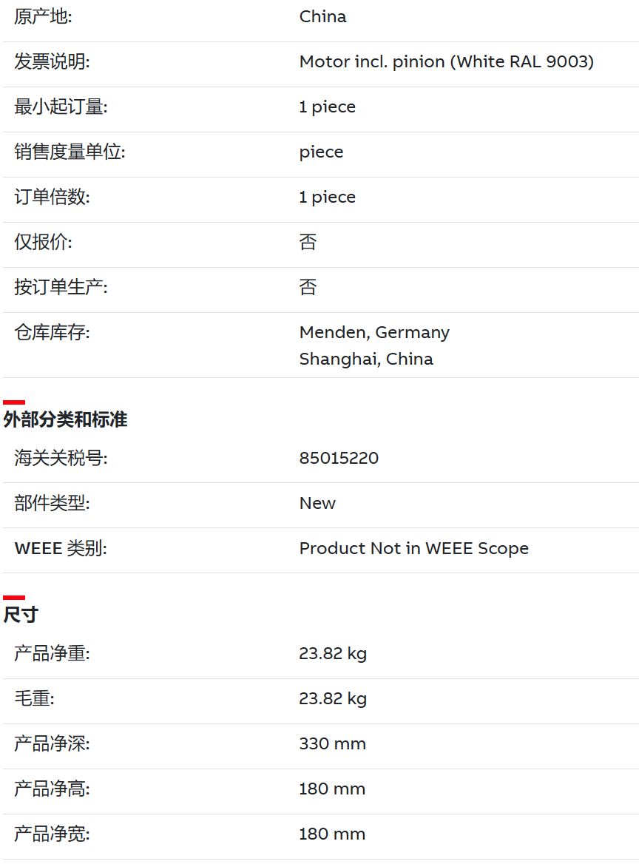Click Menden, Germany warehouse entry

[374, 332]
